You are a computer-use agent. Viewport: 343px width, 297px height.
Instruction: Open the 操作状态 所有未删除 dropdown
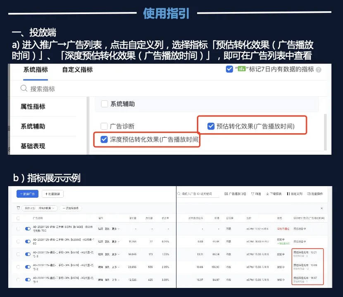pos(40,208)
